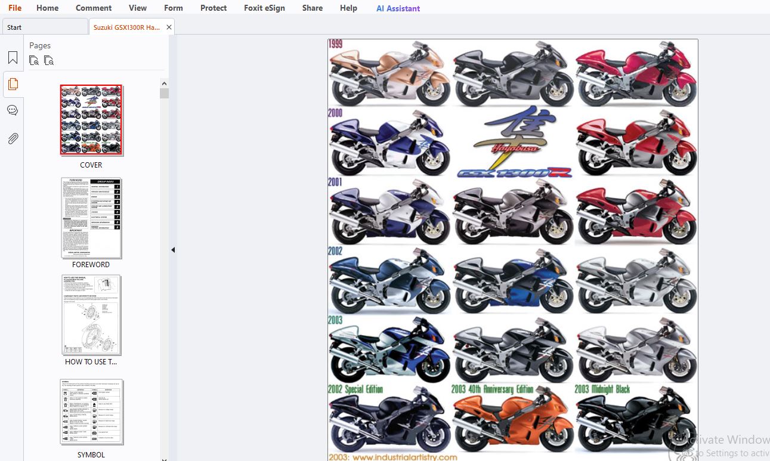Close the Suzuki GSX1300R document tab
The width and height of the screenshot is (770, 461).
pos(169,27)
